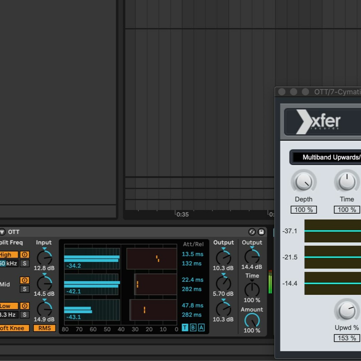Click the Mid band threshold display block
Viewport: 361px width, 361px height.
click(156, 284)
